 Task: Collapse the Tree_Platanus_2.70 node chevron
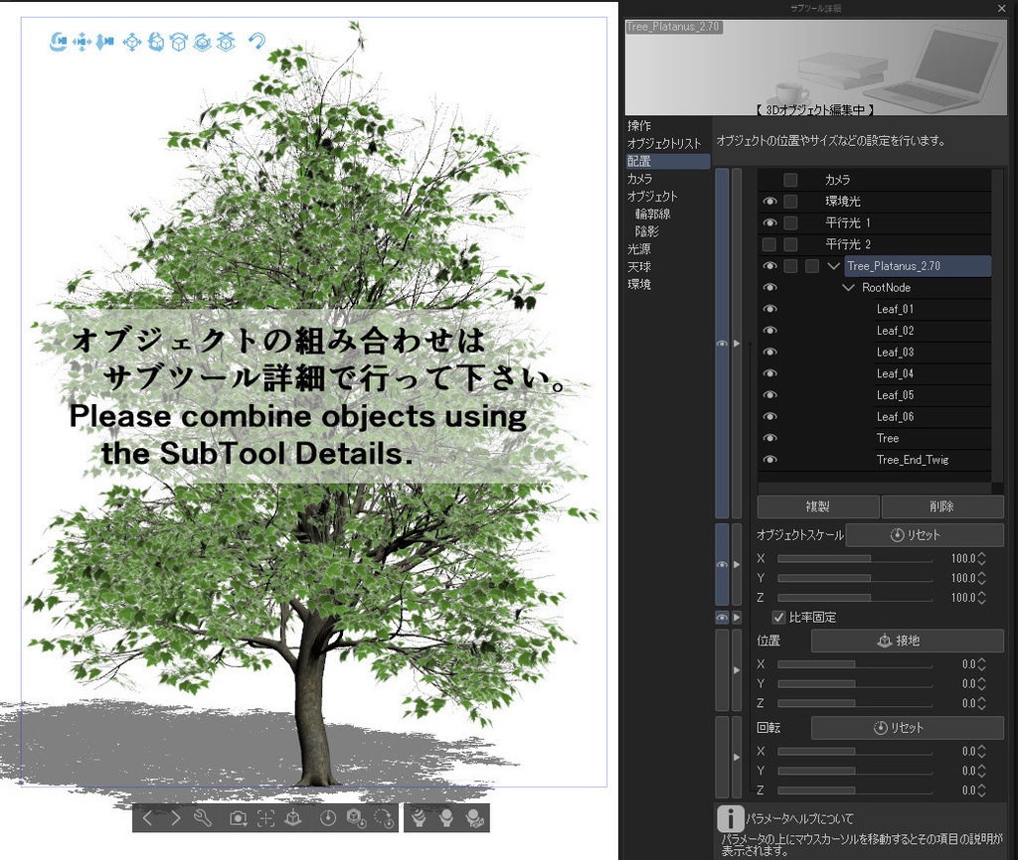834,265
